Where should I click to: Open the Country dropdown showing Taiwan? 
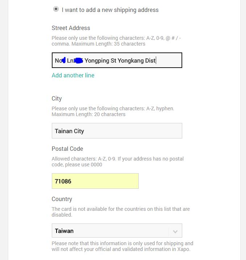(x=117, y=231)
